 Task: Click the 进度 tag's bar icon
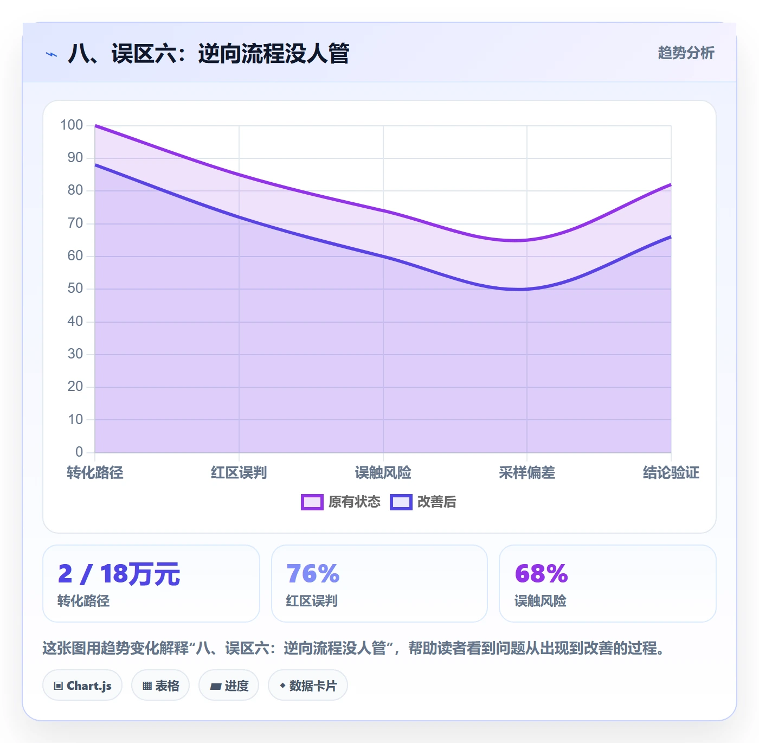click(215, 687)
